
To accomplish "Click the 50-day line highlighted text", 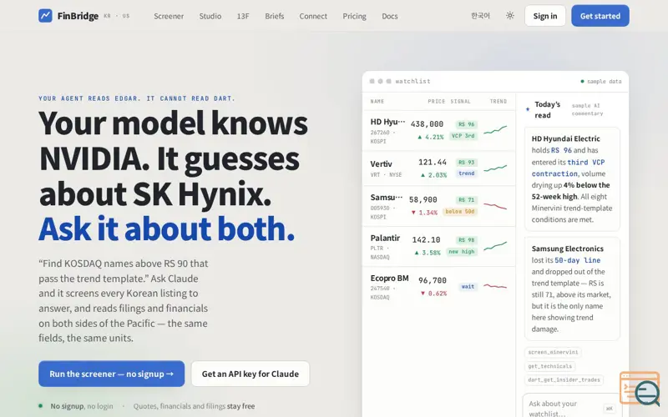I will tap(577, 260).
